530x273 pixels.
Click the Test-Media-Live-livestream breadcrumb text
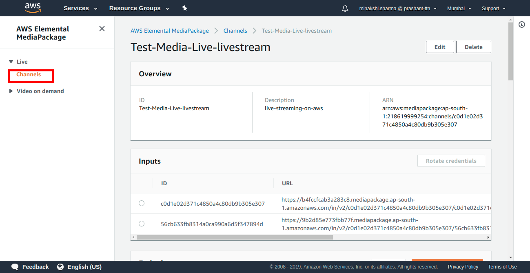pyautogui.click(x=297, y=31)
